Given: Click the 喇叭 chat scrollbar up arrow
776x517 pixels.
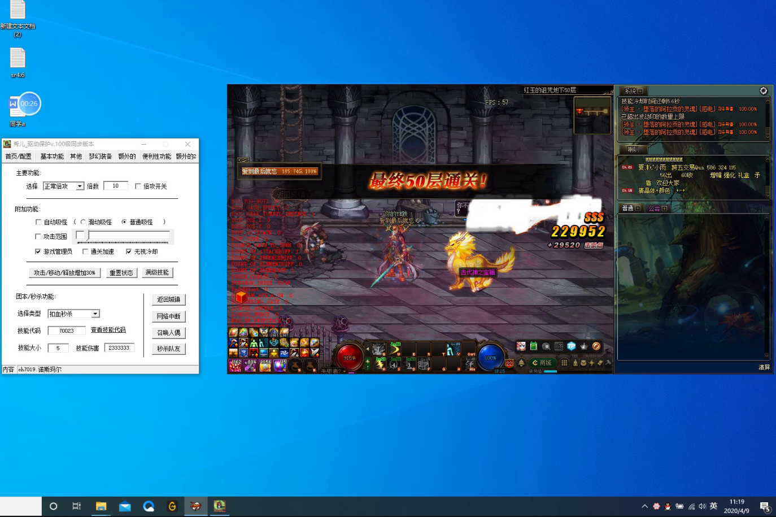Looking at the screenshot, I should (768, 159).
